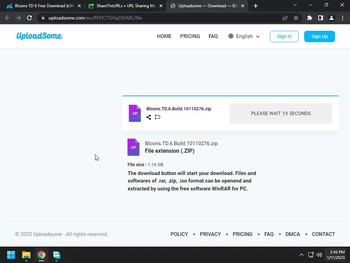Click the File extension (.ZIP) heading
This screenshot has height=263, width=350.
tap(170, 151)
